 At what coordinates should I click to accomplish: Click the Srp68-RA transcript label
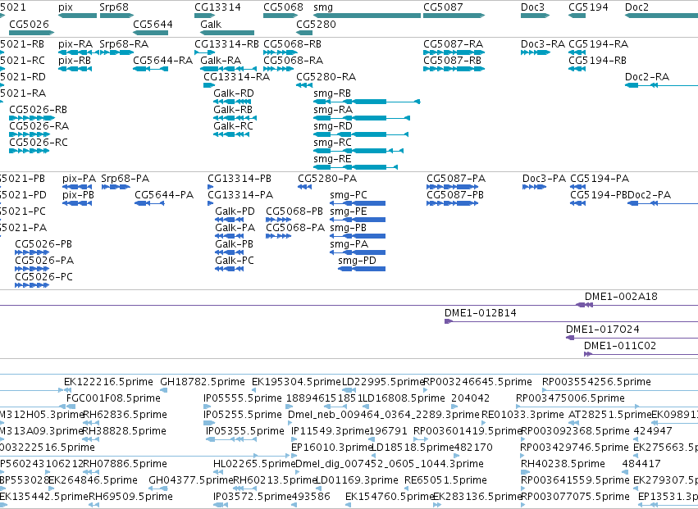pos(124,44)
